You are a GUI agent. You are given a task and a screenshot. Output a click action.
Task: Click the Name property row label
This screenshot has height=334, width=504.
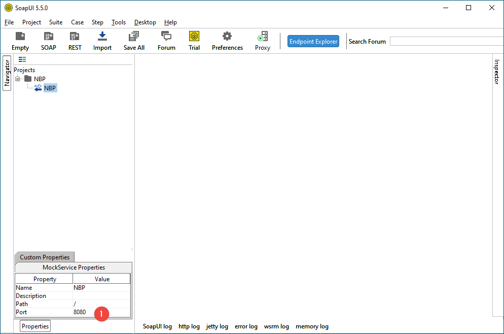point(24,288)
